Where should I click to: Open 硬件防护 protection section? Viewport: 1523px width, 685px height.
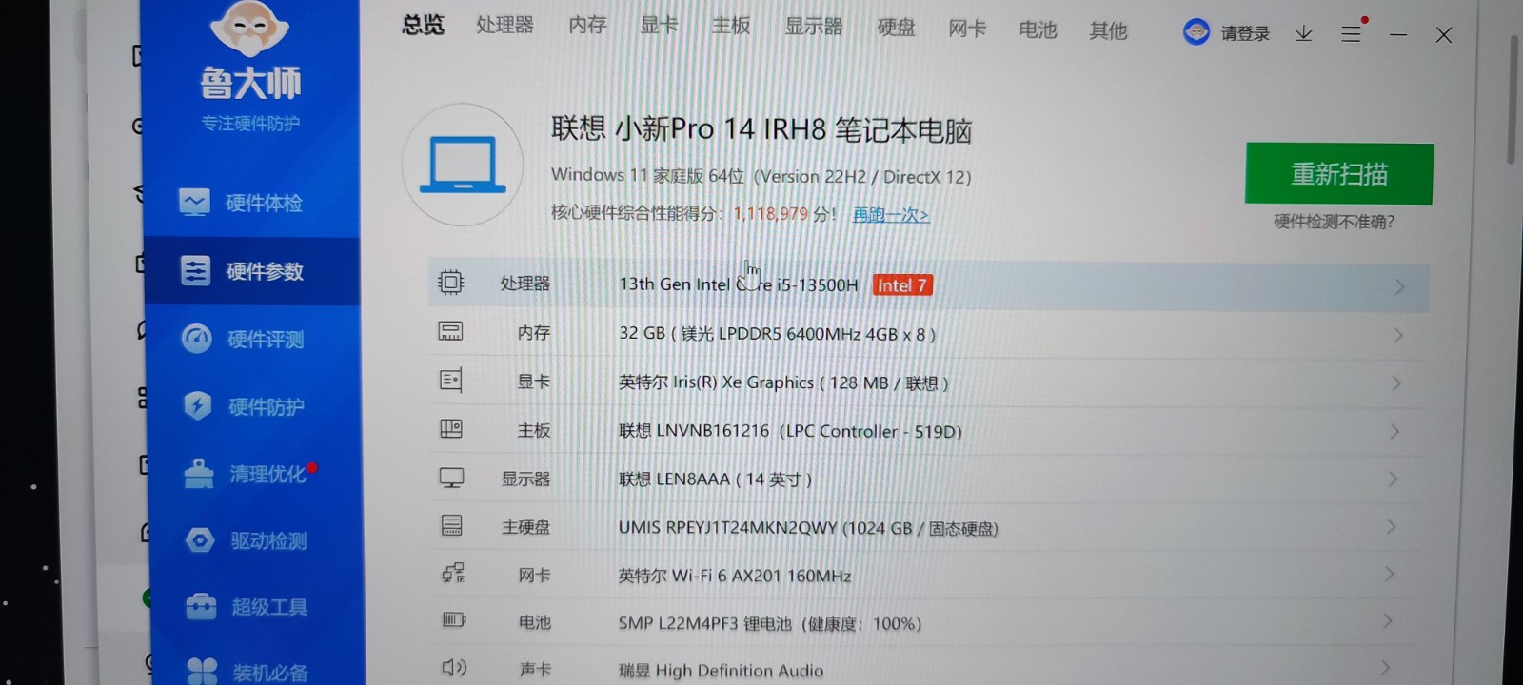pyautogui.click(x=245, y=406)
